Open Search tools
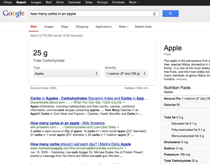 click(143, 27)
